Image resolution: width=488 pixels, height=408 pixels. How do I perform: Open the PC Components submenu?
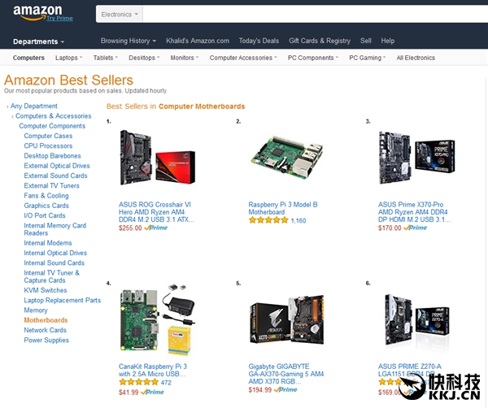pyautogui.click(x=313, y=58)
